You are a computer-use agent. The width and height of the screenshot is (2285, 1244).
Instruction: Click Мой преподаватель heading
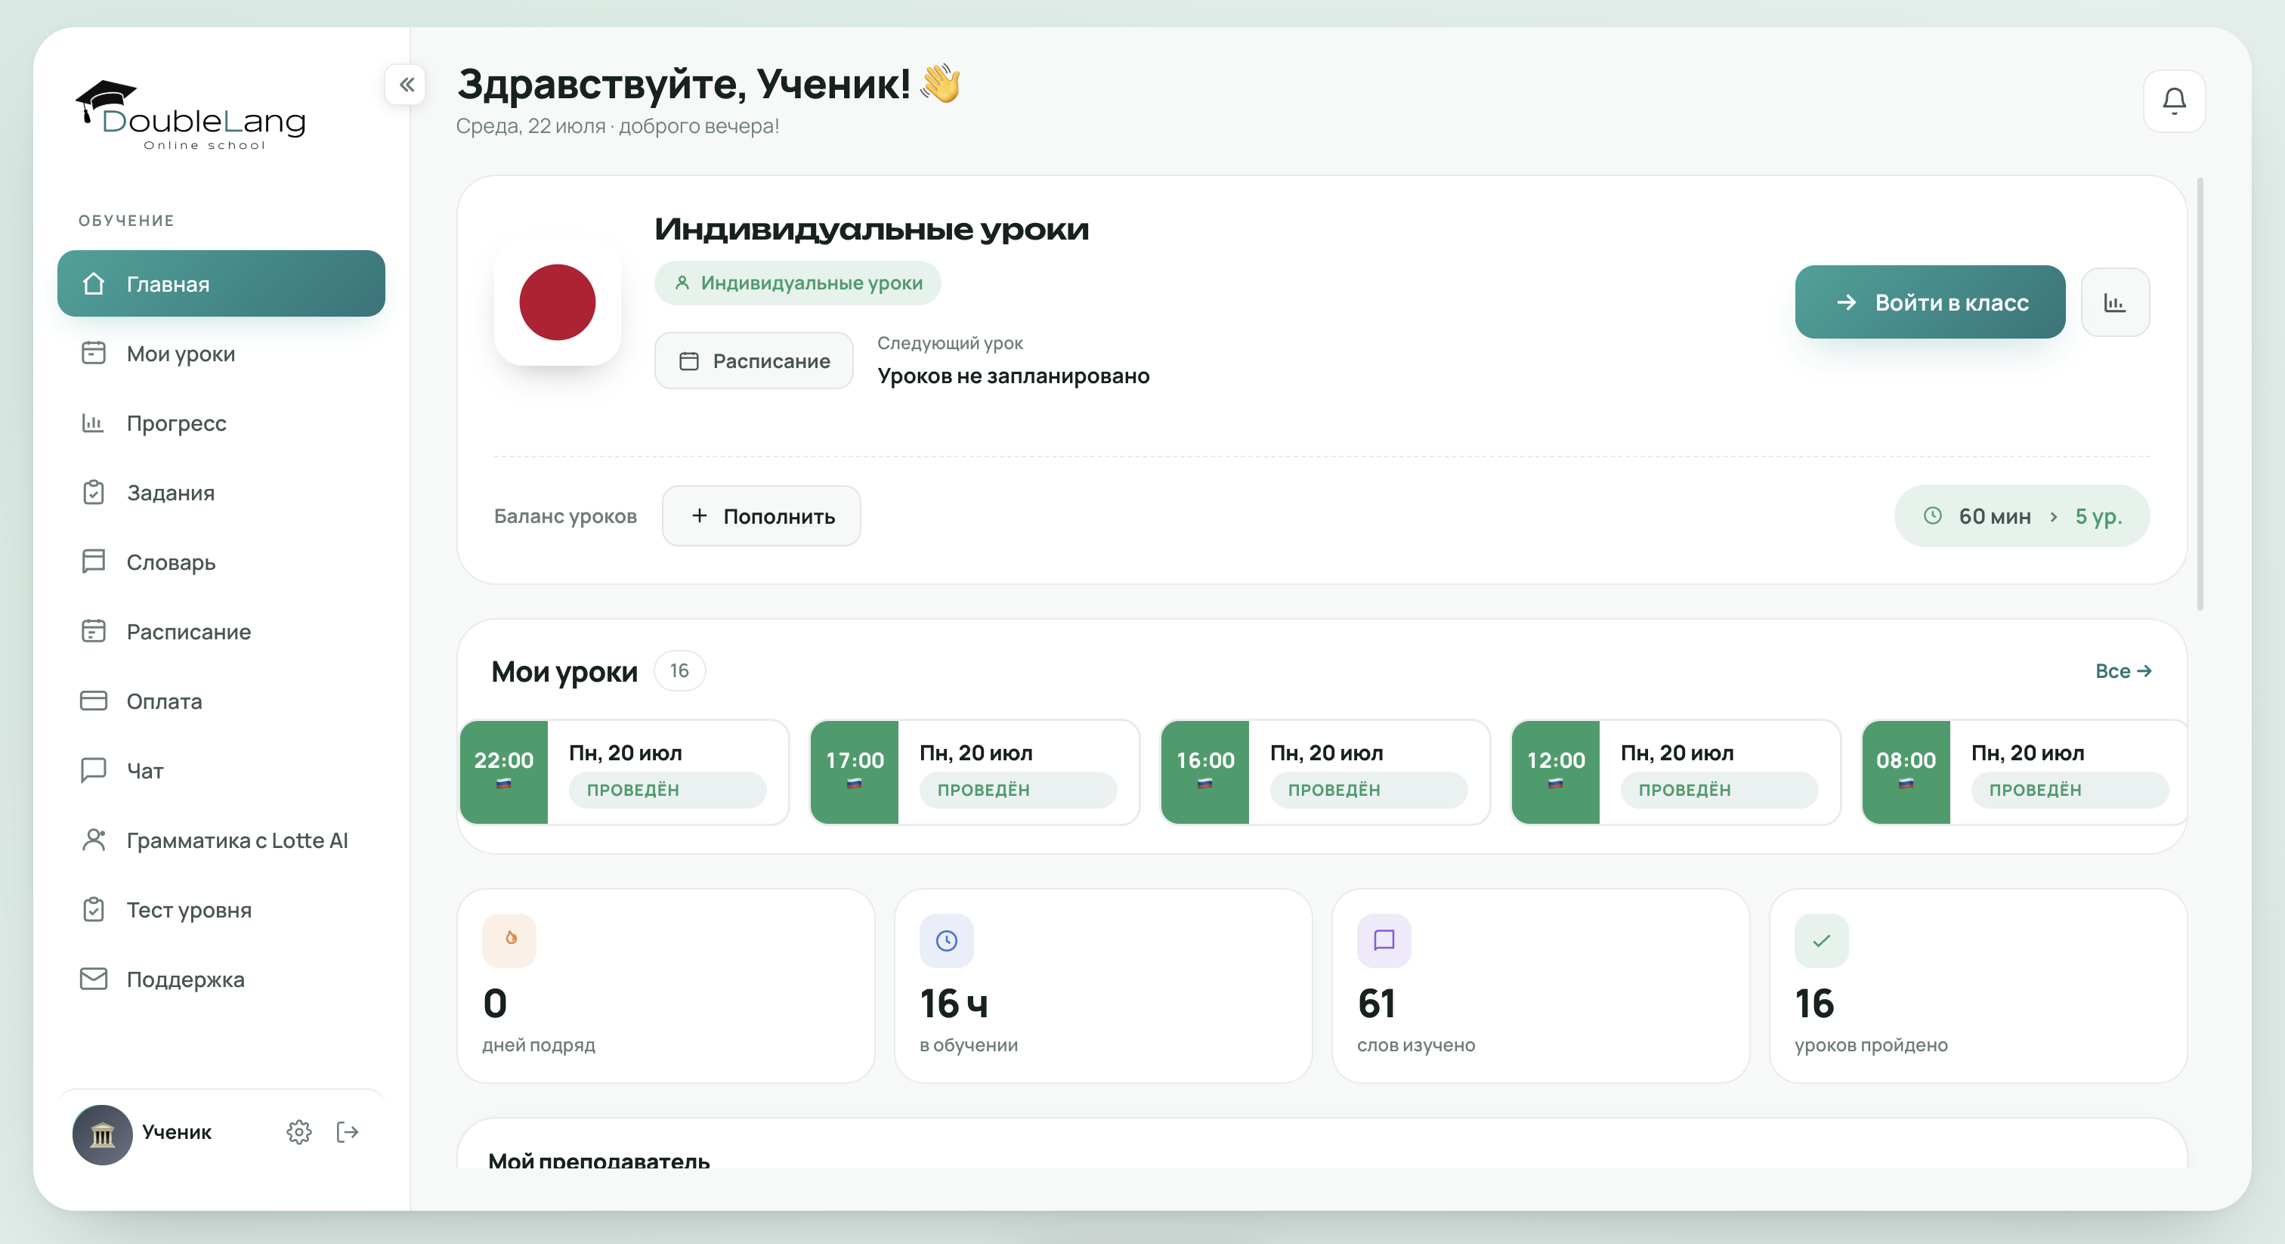(598, 1161)
